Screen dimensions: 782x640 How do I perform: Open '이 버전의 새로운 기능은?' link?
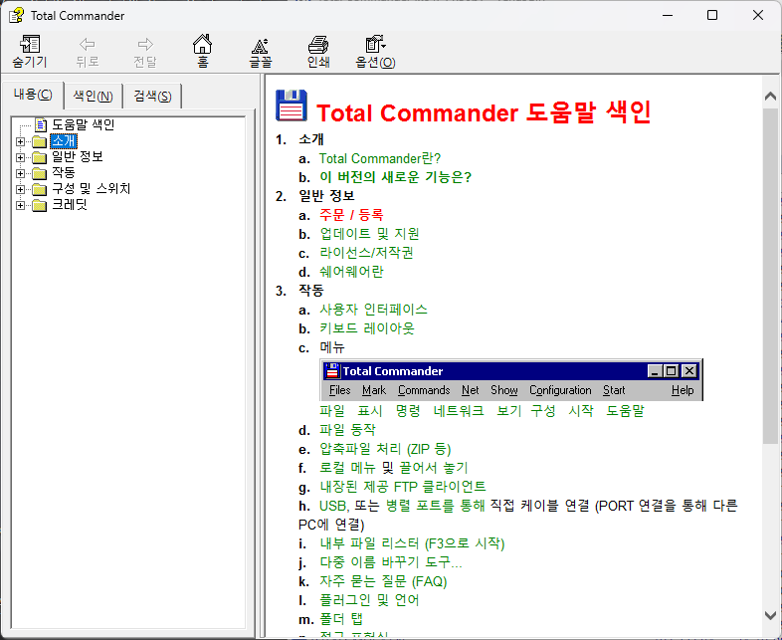pyautogui.click(x=395, y=177)
